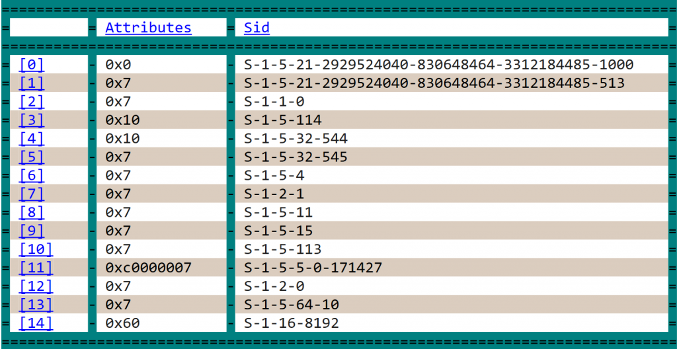Open the [8] row index link

point(32,213)
